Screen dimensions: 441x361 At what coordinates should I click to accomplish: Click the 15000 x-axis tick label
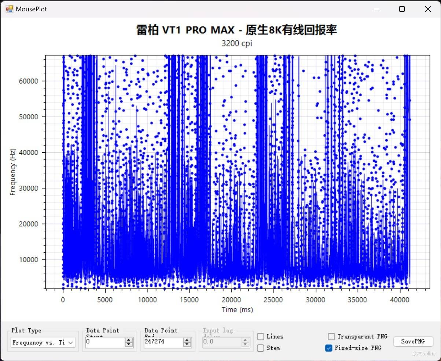point(189,299)
